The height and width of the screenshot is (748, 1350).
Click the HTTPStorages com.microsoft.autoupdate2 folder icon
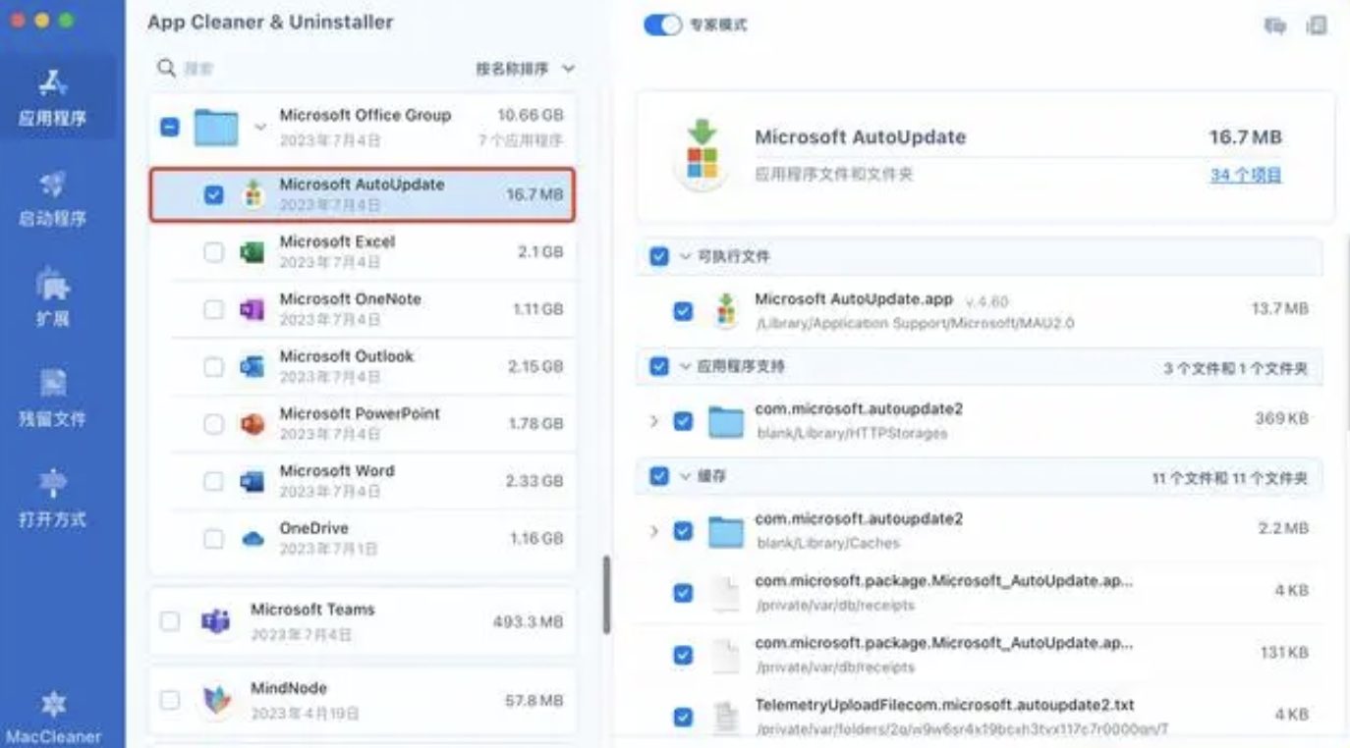726,420
